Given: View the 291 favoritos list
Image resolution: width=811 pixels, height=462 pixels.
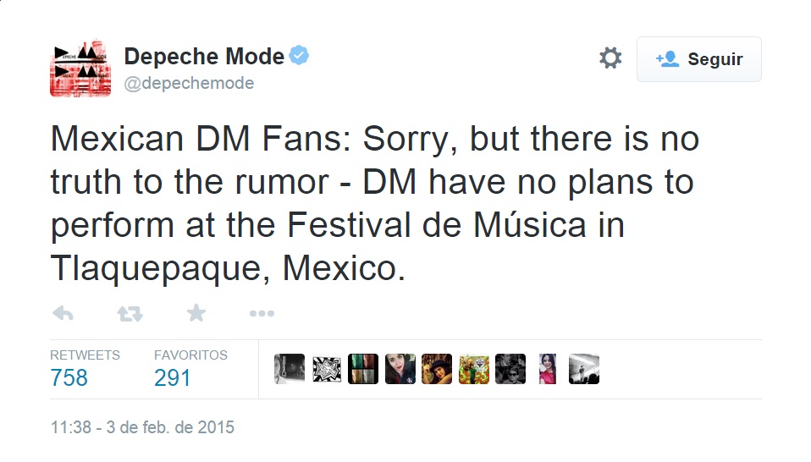Looking at the screenshot, I should 173,377.
